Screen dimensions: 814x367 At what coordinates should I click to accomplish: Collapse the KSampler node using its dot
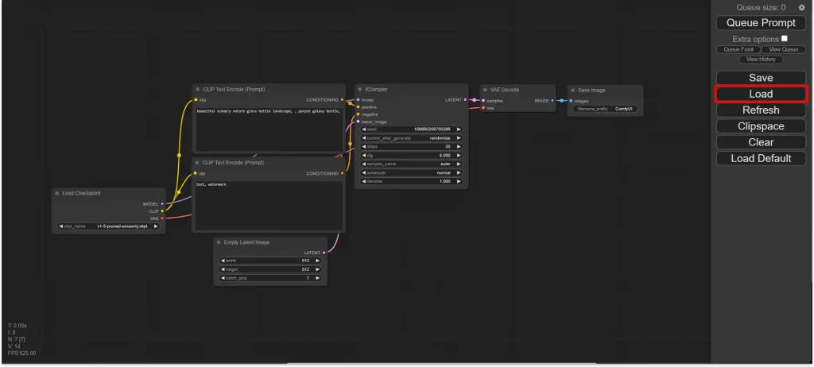pyautogui.click(x=359, y=90)
